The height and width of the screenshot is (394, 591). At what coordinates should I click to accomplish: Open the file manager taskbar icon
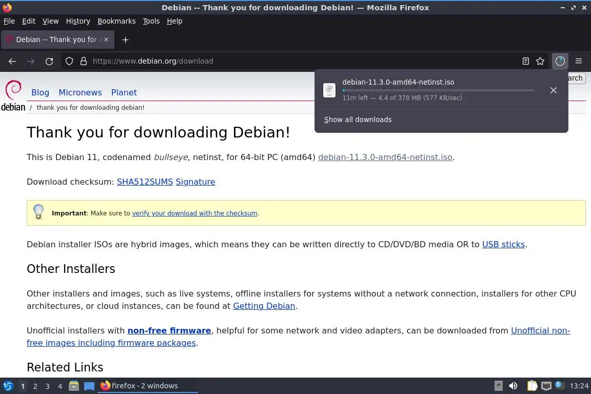click(x=74, y=386)
